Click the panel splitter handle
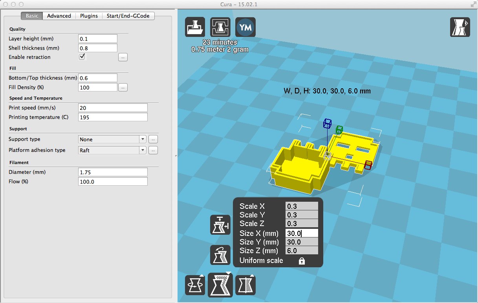 [x=175, y=156]
